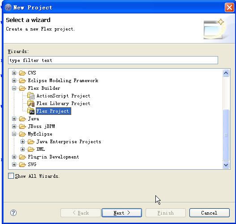Select the CVS label
This screenshot has height=224, width=236.
[x=32, y=73]
